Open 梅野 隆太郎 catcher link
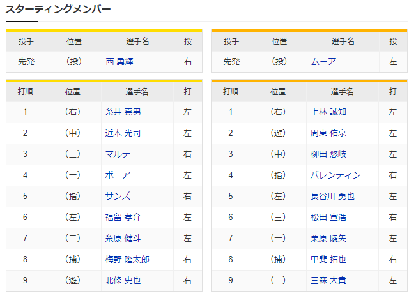Viewport: 416px width, 305px height. point(127,260)
